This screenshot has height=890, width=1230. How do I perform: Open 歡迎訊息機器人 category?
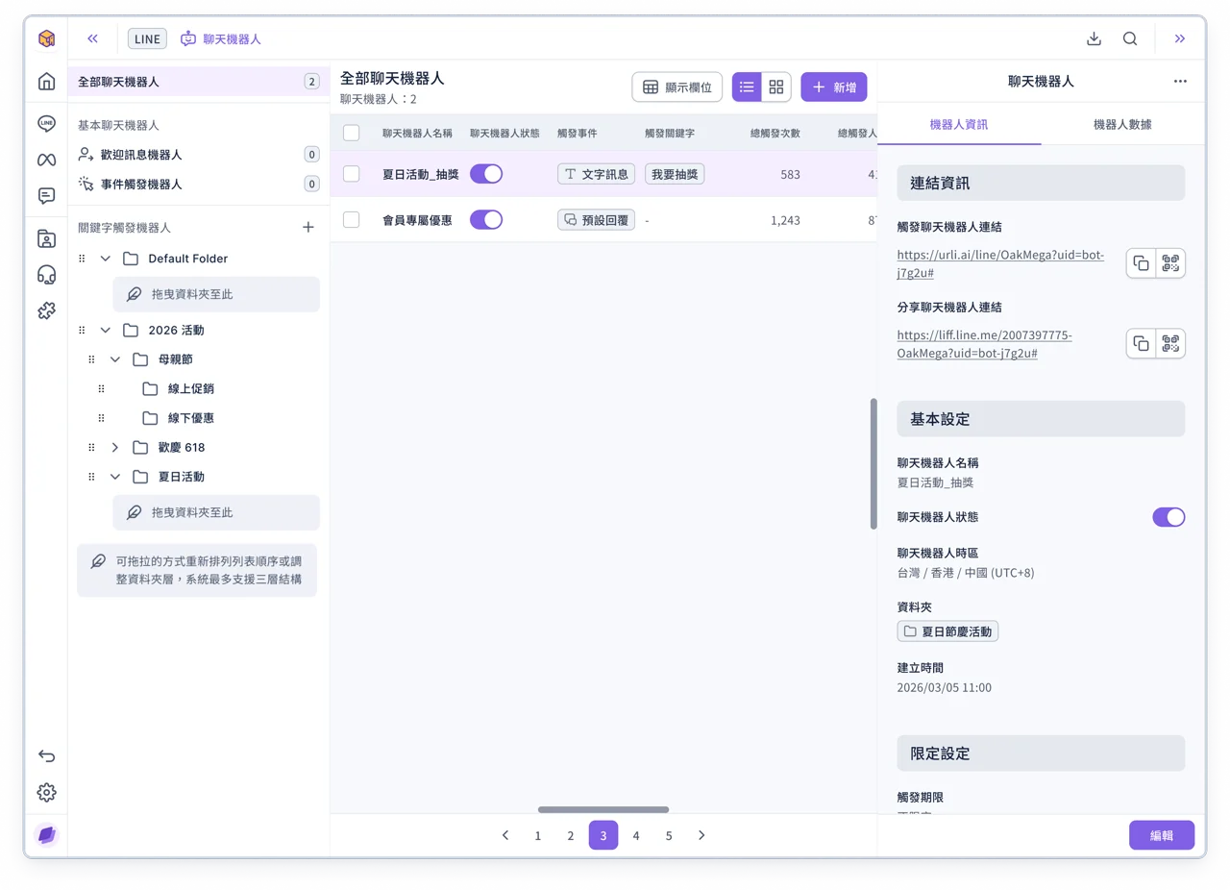(x=199, y=155)
